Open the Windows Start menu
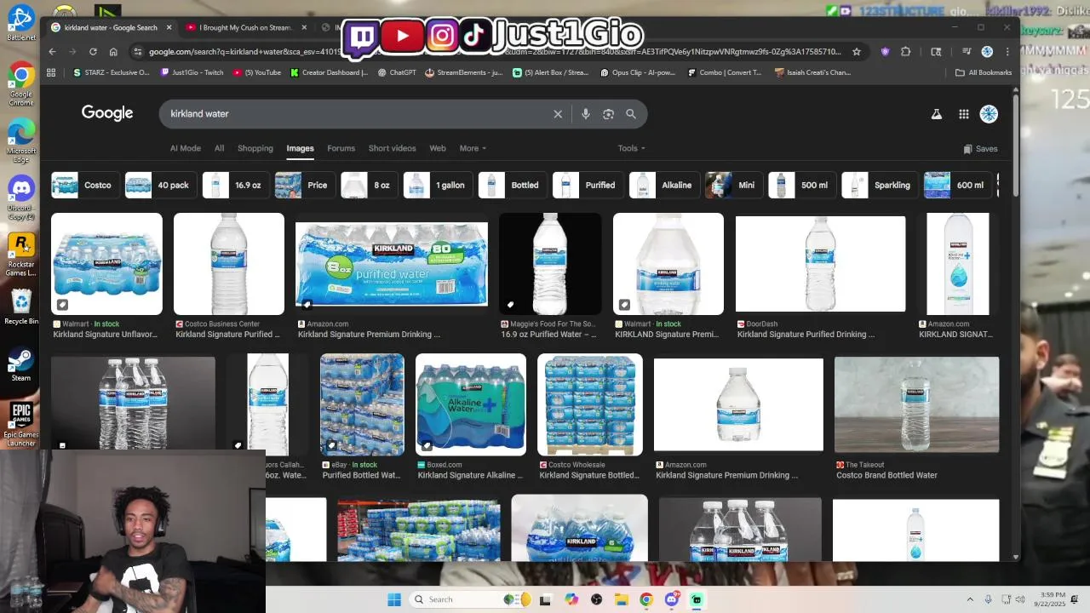Viewport: 1090px width, 613px height. coord(394,599)
